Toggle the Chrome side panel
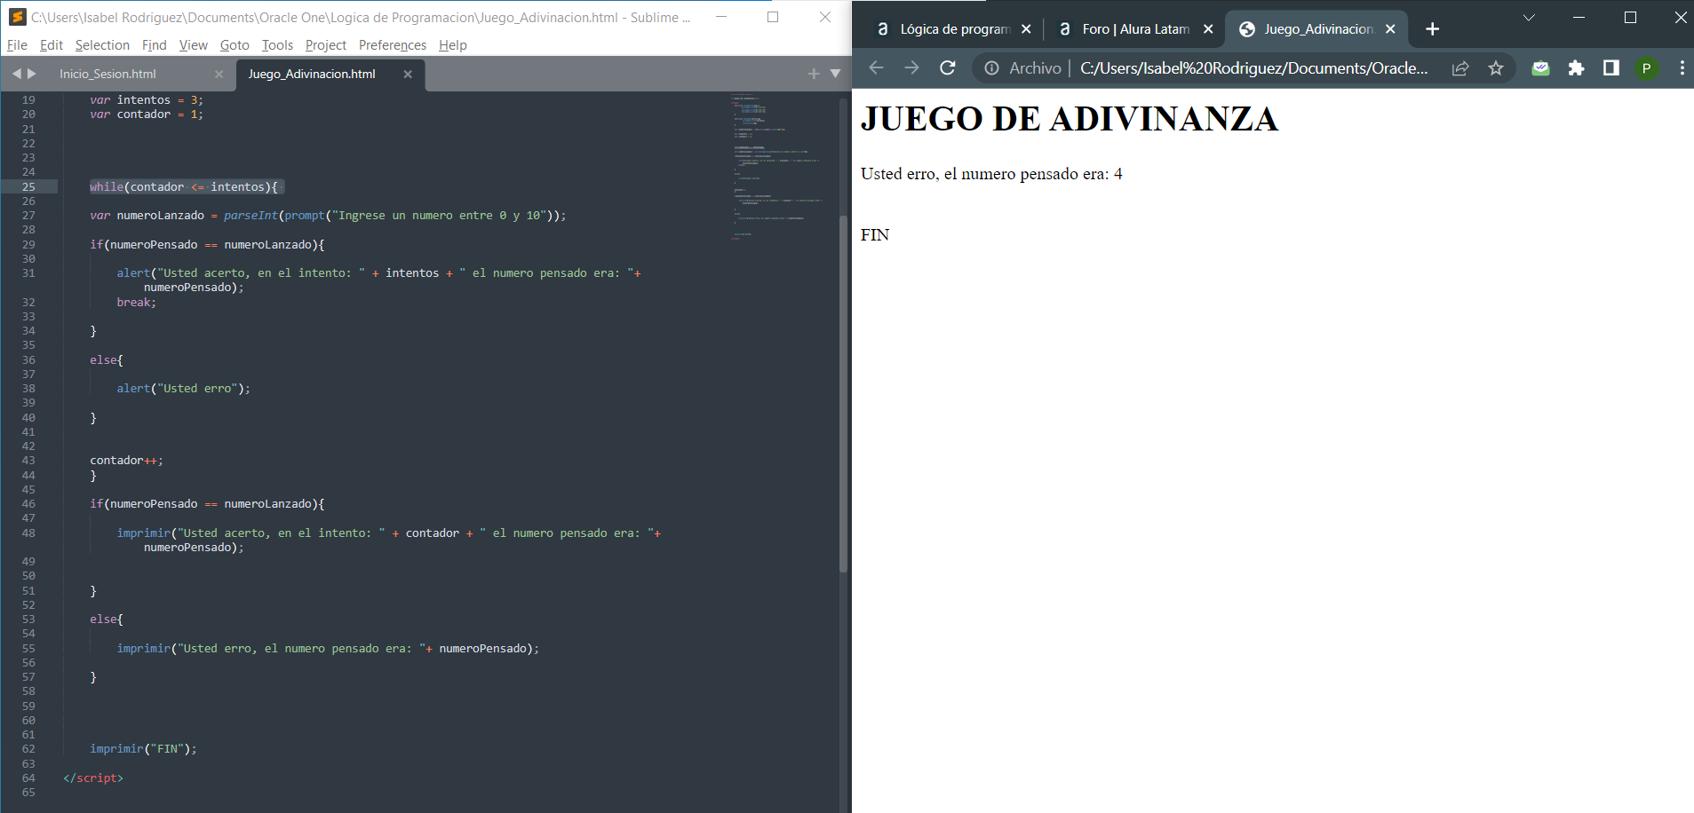 (x=1610, y=68)
